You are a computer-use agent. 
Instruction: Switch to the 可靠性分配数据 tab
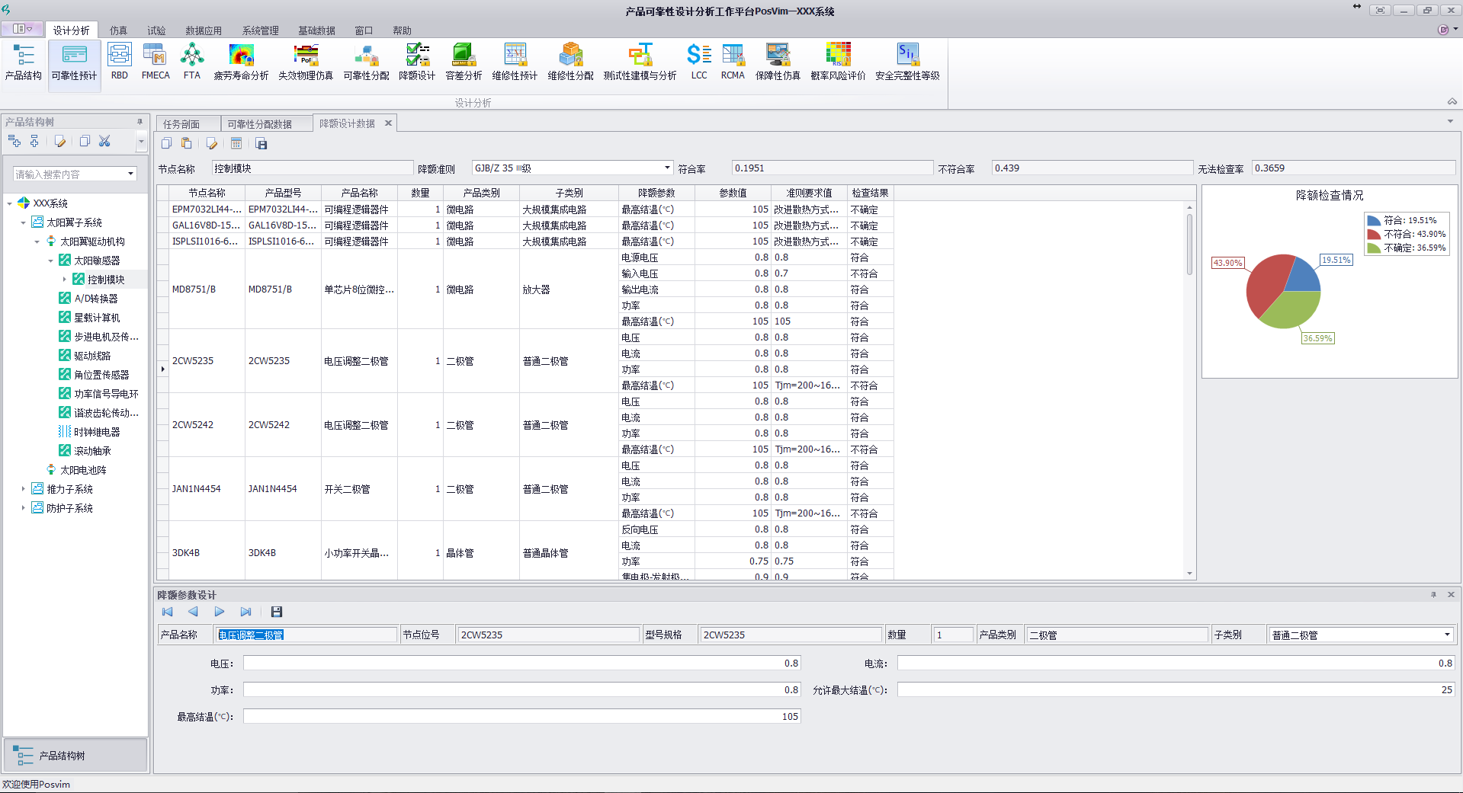click(260, 124)
